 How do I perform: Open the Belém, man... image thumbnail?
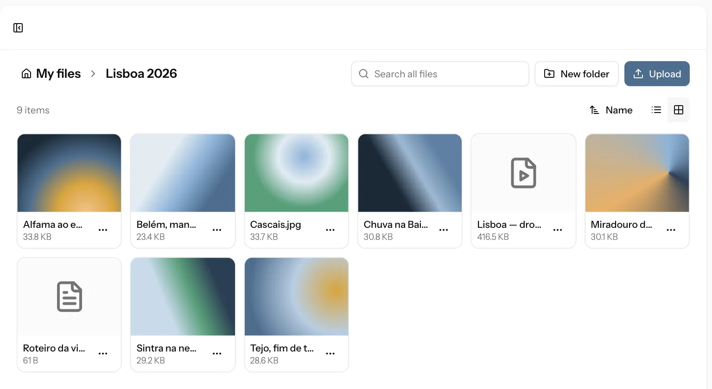pyautogui.click(x=183, y=173)
